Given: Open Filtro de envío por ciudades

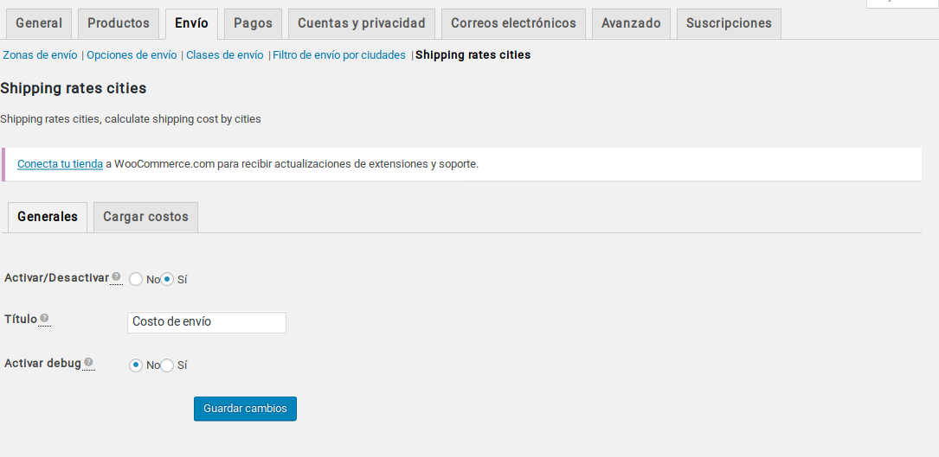Looking at the screenshot, I should [339, 55].
